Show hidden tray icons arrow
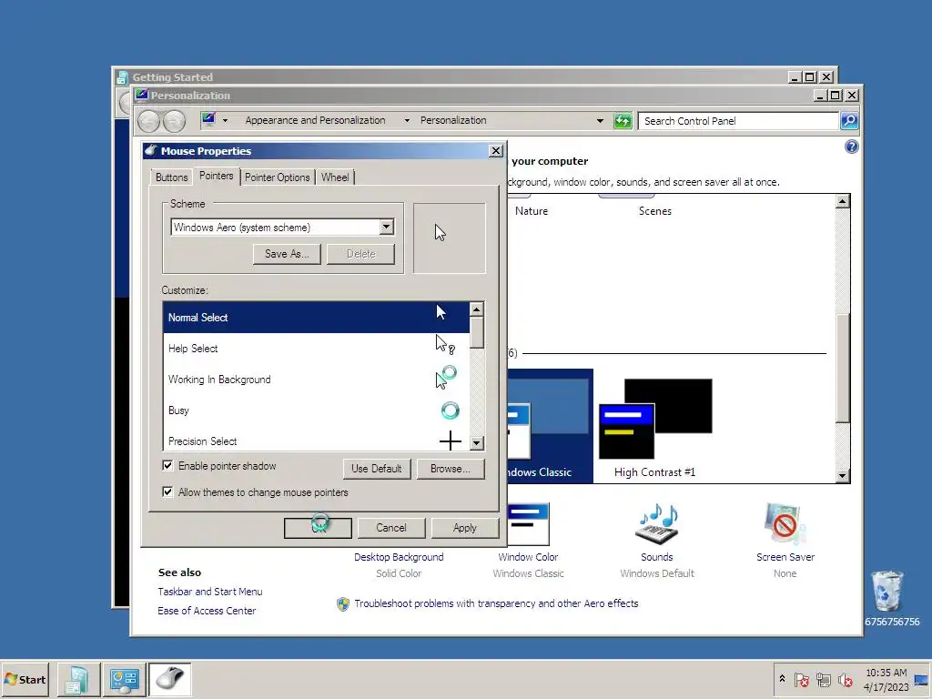The height and width of the screenshot is (699, 932). coord(782,679)
